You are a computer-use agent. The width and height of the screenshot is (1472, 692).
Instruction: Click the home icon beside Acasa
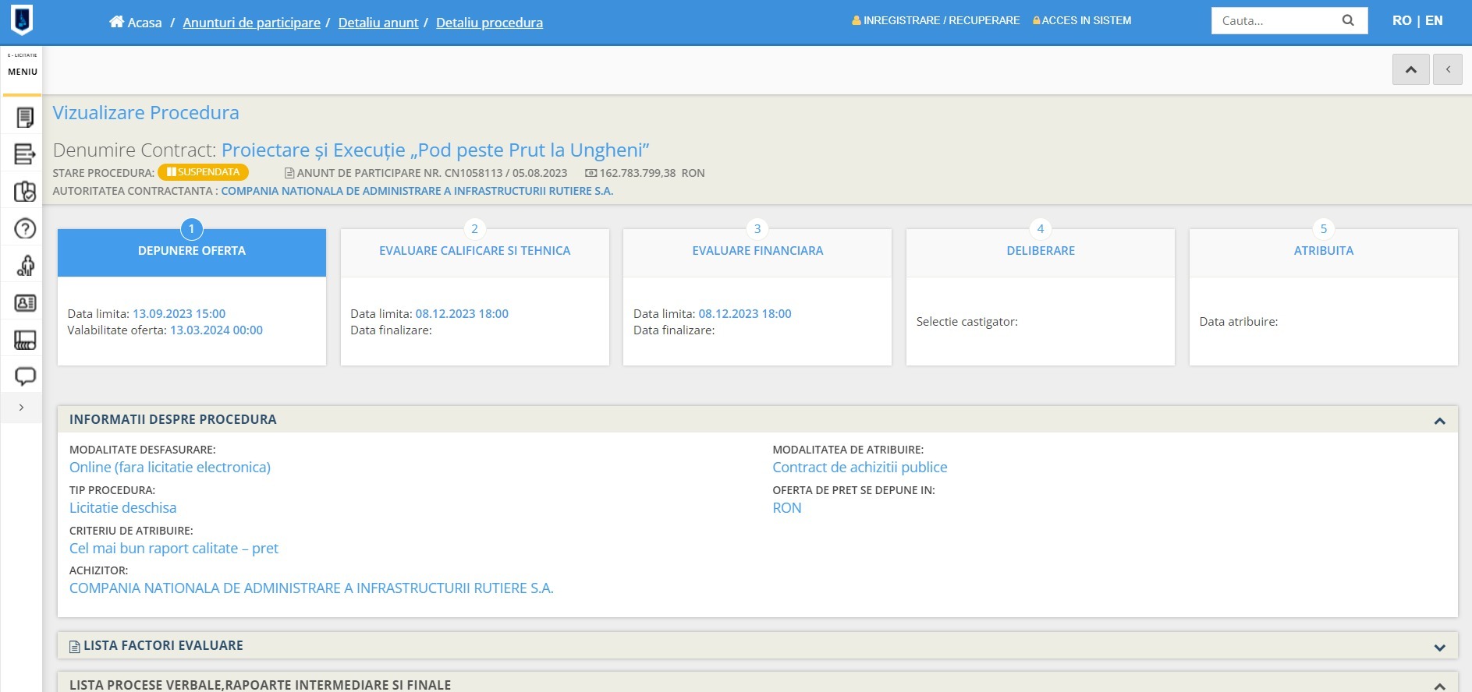pyautogui.click(x=116, y=22)
